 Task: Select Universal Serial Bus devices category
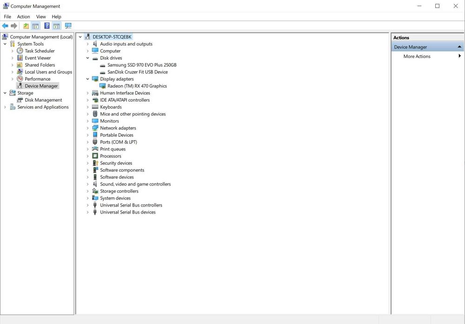tap(128, 212)
